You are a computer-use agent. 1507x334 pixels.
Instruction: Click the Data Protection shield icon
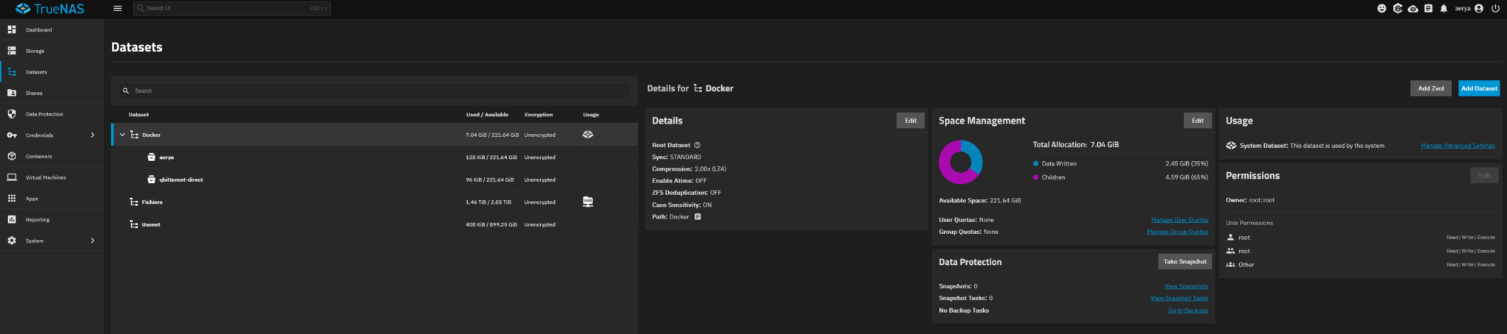[x=12, y=114]
